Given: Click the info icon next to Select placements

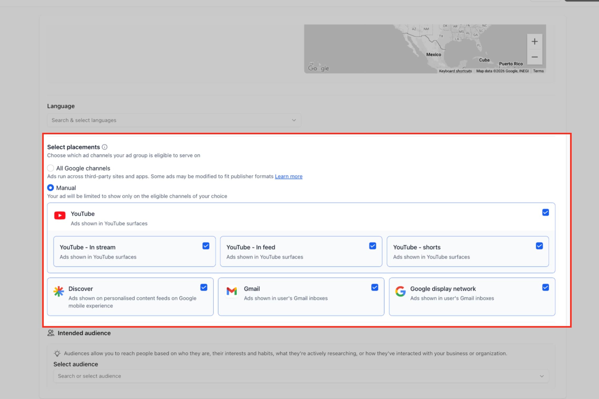Looking at the screenshot, I should (104, 147).
